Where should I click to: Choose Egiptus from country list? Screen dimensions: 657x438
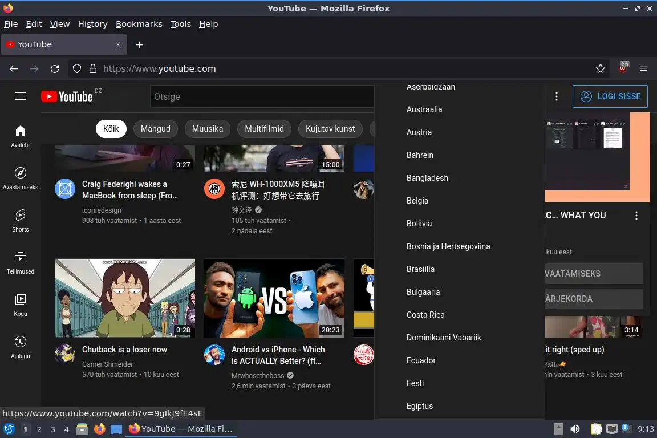pyautogui.click(x=460, y=406)
